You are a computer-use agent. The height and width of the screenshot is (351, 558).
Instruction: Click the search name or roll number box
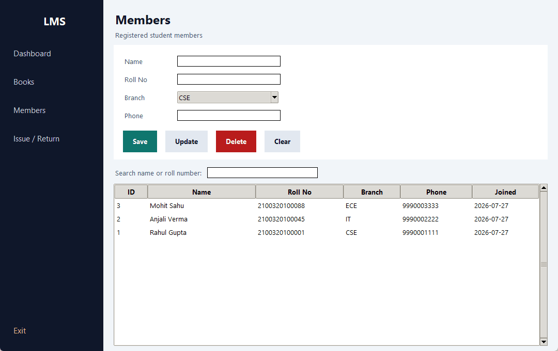coord(262,173)
